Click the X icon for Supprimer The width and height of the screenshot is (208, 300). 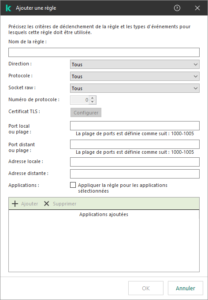coord(47,204)
